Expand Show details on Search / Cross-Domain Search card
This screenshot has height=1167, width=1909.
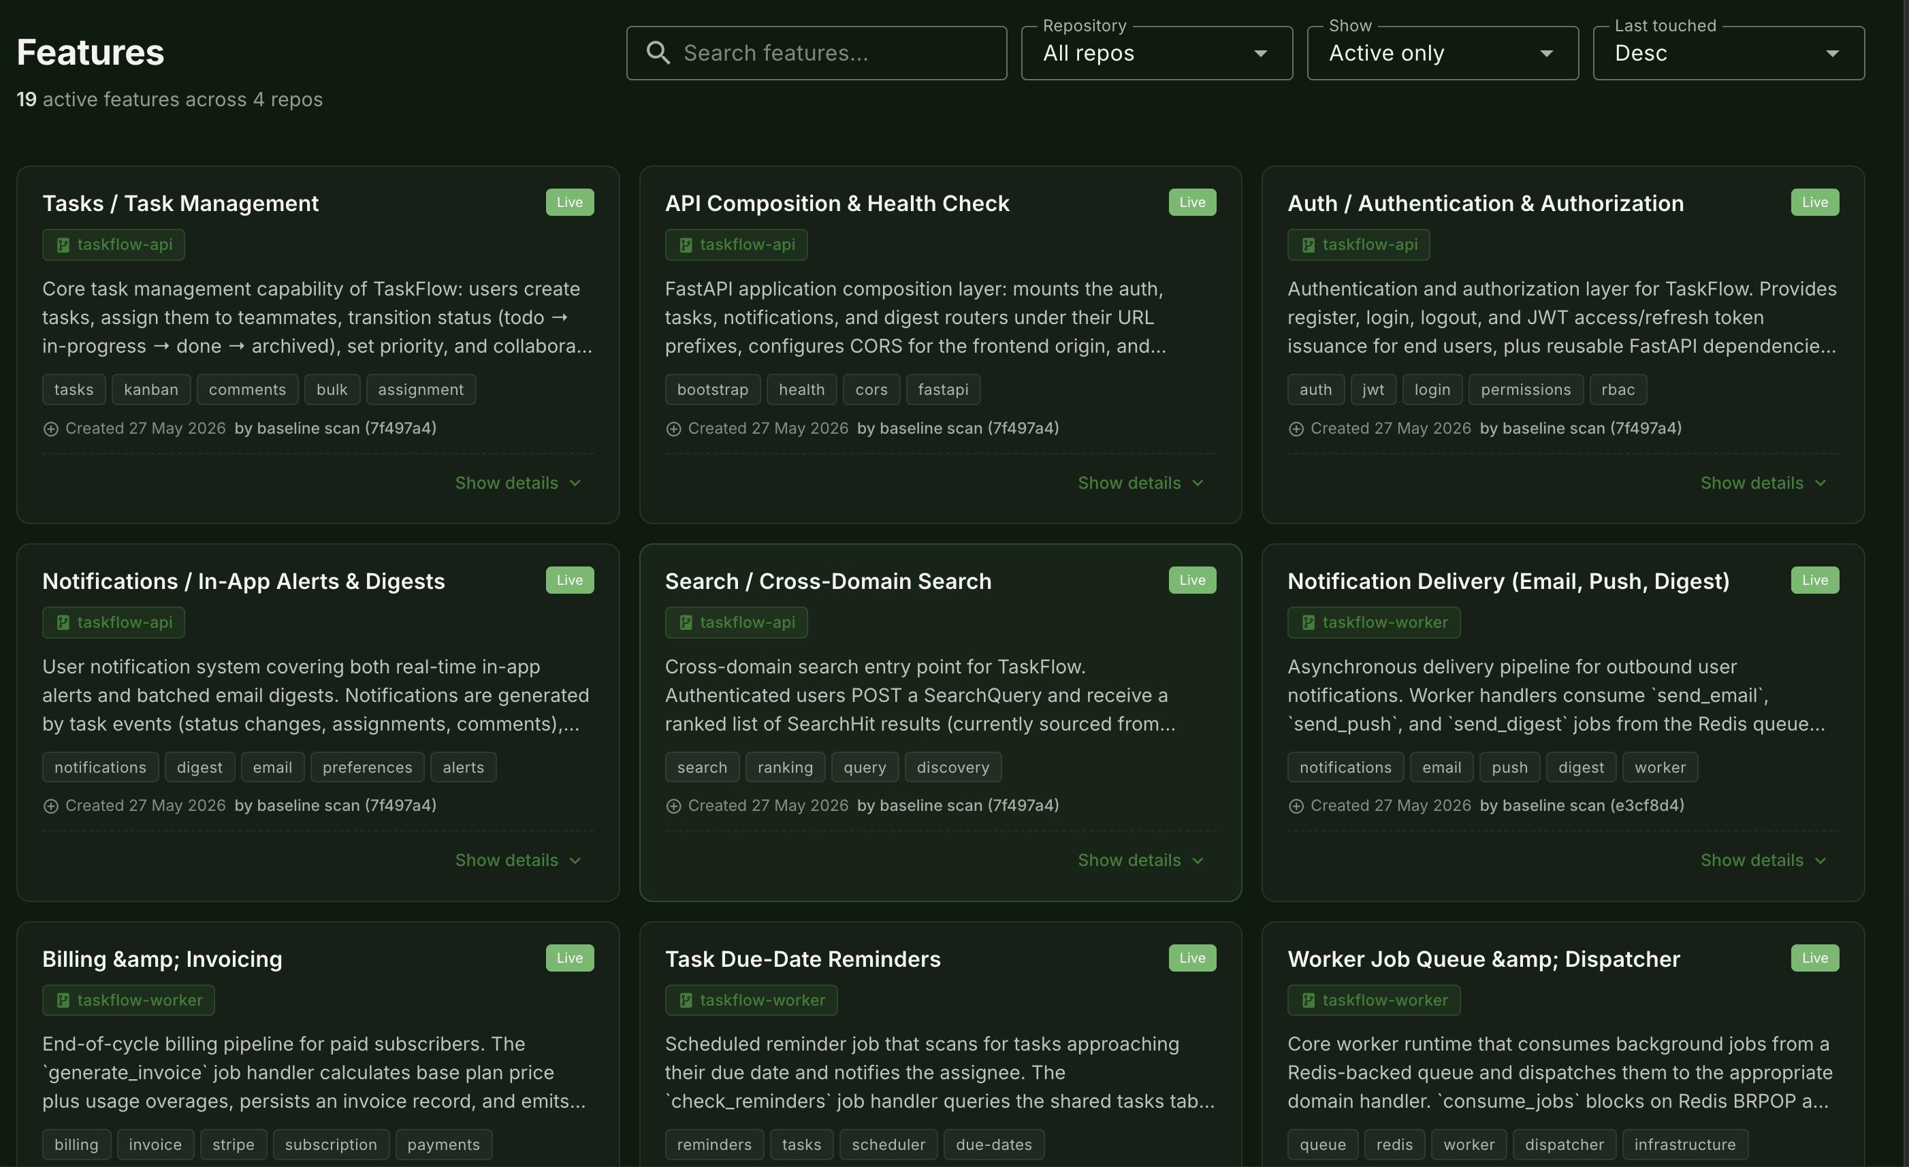click(x=1141, y=860)
